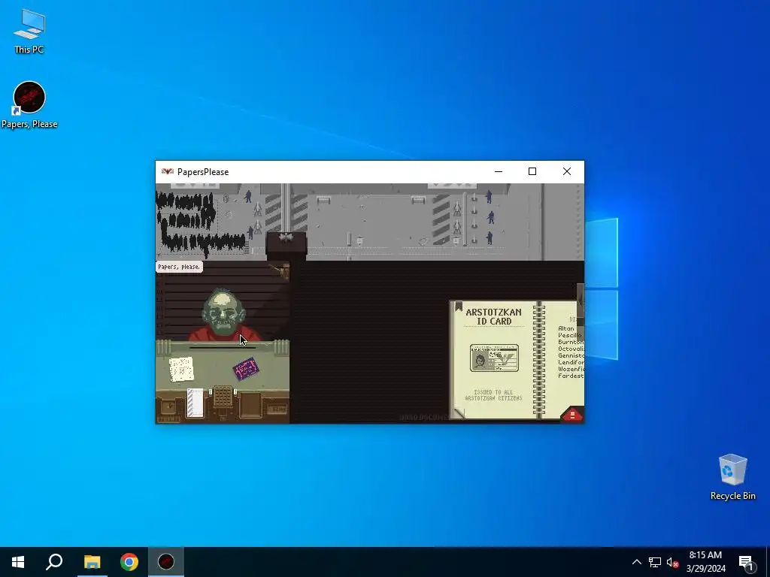Screen dimensions: 770x577
Task: Maximize the PapersPlease window
Action: click(532, 172)
